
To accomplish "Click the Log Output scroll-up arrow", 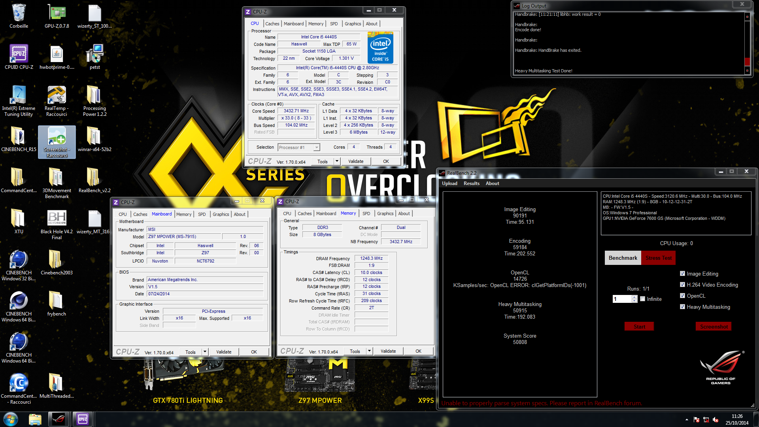I will click(747, 17).
